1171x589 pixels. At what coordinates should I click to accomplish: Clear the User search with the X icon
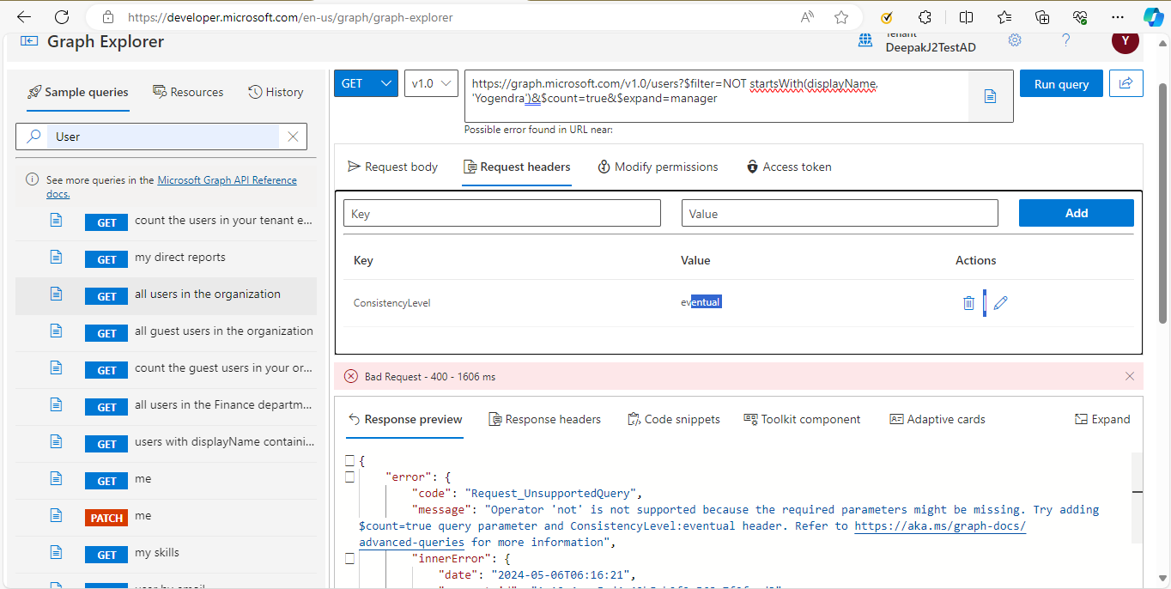pos(293,137)
